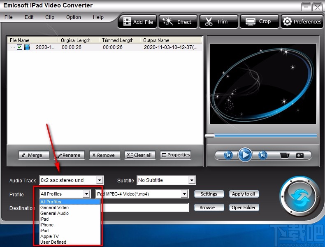Click the Trimmed Length column header

coord(120,40)
